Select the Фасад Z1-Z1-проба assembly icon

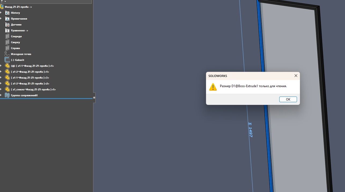[x=2, y=7]
